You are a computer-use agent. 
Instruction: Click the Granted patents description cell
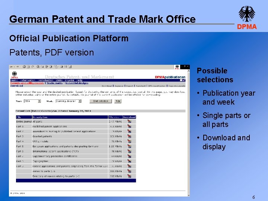tap(70, 136)
